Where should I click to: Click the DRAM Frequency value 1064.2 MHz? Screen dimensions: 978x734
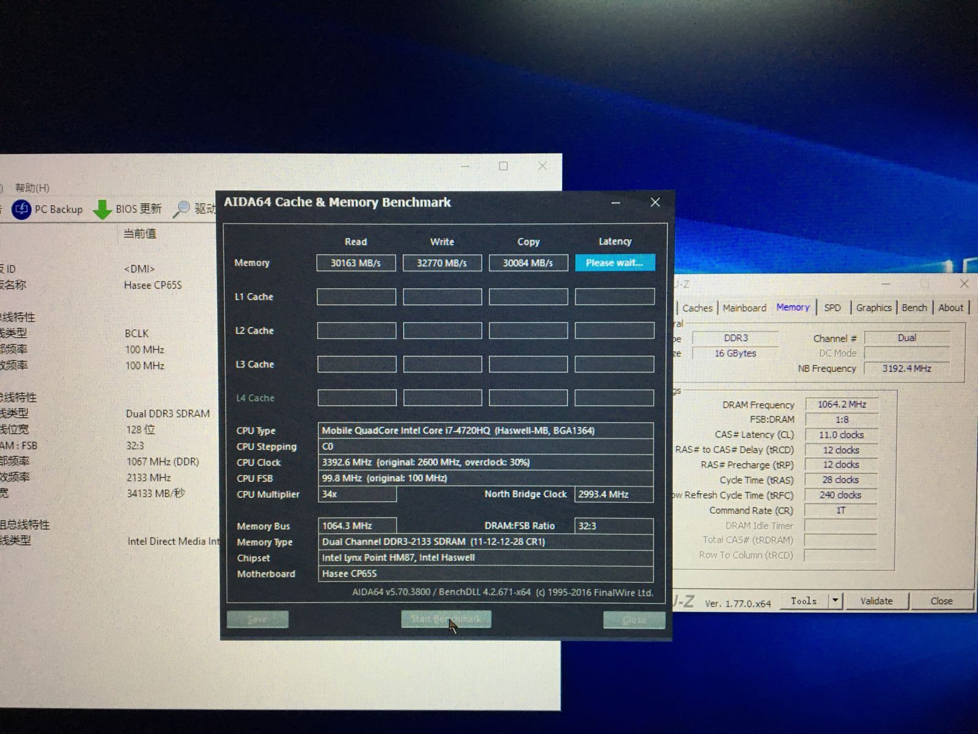842,404
